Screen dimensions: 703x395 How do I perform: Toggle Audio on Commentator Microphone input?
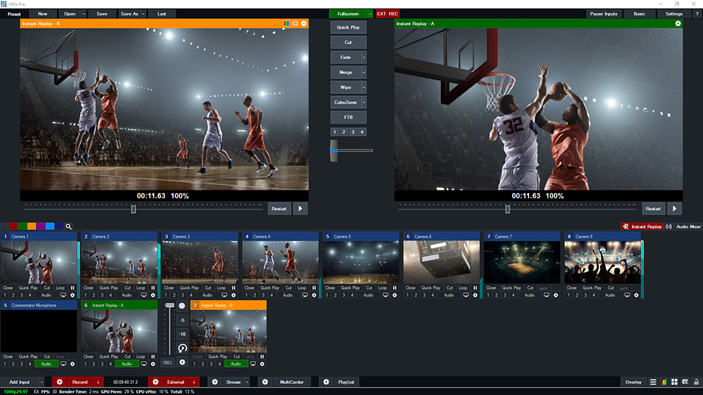46,364
